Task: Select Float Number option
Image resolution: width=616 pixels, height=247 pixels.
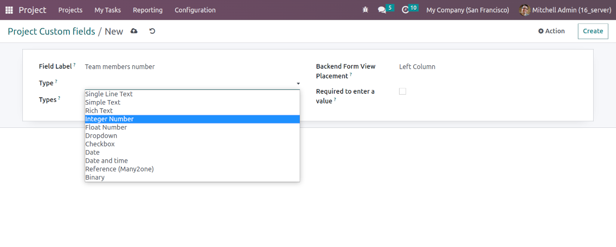Action: pyautogui.click(x=106, y=127)
